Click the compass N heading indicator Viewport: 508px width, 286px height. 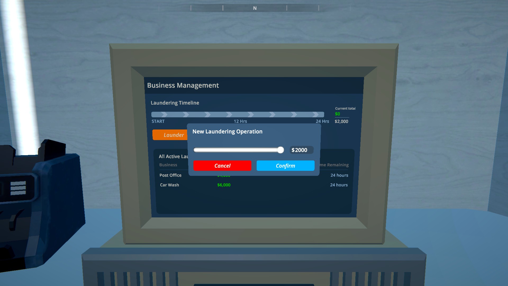point(255,8)
